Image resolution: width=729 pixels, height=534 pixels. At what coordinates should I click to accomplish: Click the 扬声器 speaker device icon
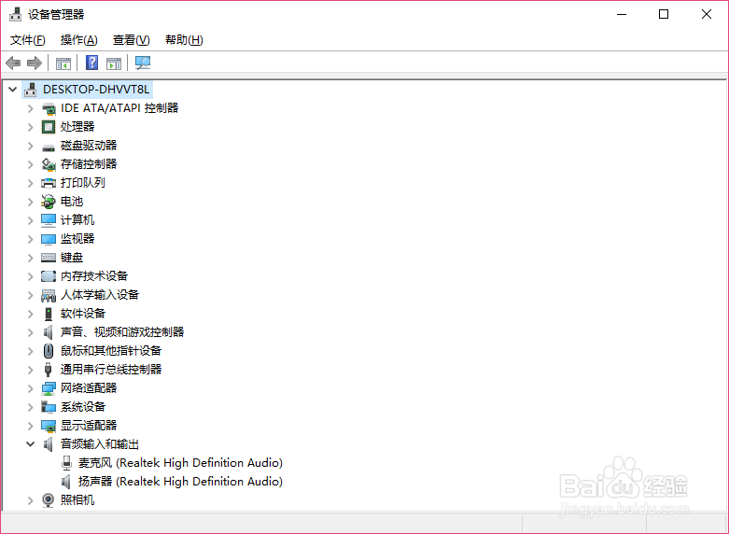point(67,481)
